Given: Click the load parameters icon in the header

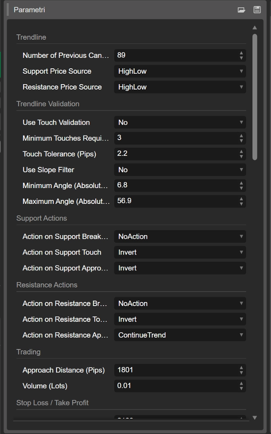Looking at the screenshot, I should [x=242, y=9].
